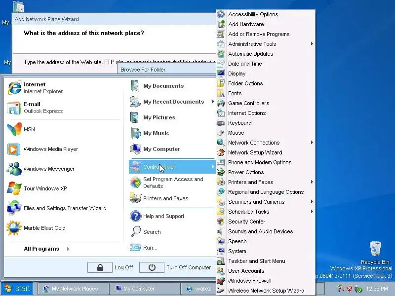
Task: Expand Printers and Faxes submenu arrow in Control Panel list
Action: point(312,182)
